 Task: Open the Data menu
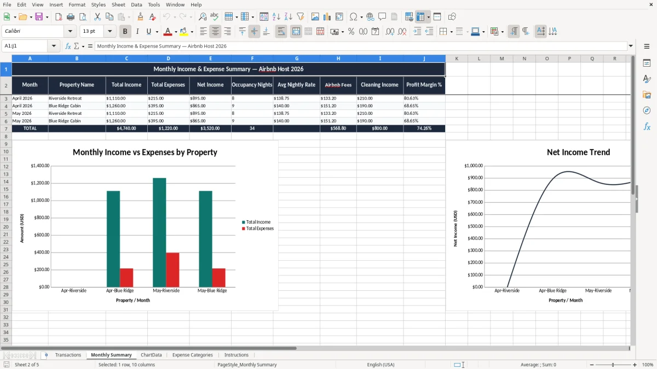click(x=136, y=4)
